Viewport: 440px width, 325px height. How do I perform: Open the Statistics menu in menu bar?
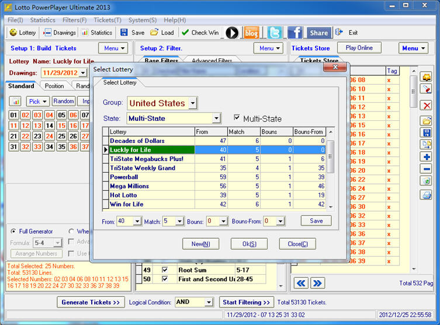pos(43,20)
